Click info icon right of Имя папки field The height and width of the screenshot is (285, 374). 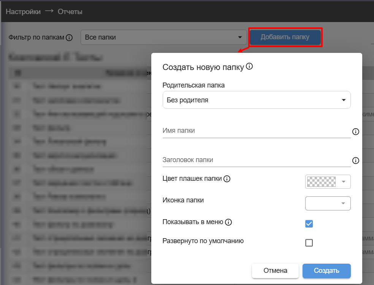pos(356,132)
